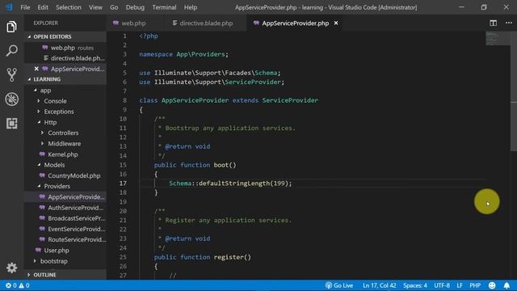Open the Terminal menu
Viewport: 517px width, 291px height.
pyautogui.click(x=164, y=7)
